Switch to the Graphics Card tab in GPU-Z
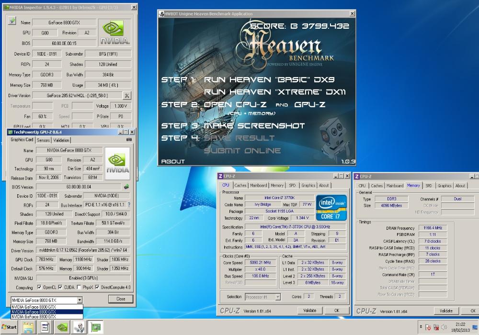 click(22, 140)
